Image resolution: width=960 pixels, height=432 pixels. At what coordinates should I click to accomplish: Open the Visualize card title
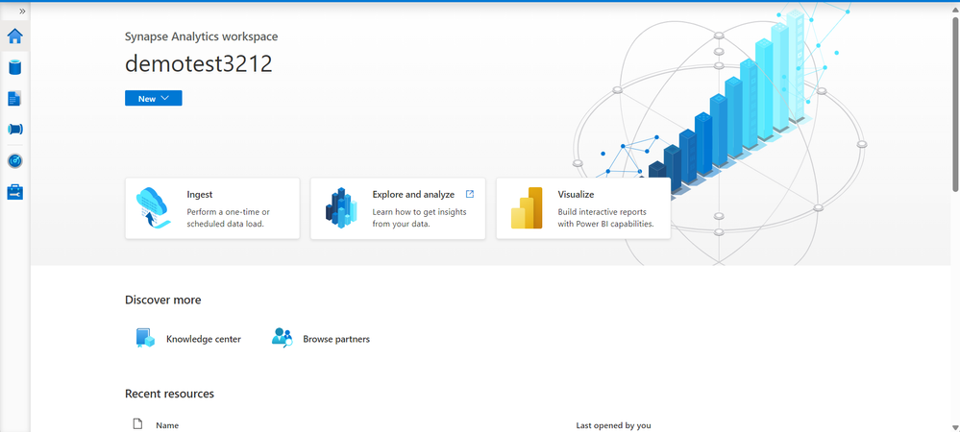pyautogui.click(x=576, y=195)
